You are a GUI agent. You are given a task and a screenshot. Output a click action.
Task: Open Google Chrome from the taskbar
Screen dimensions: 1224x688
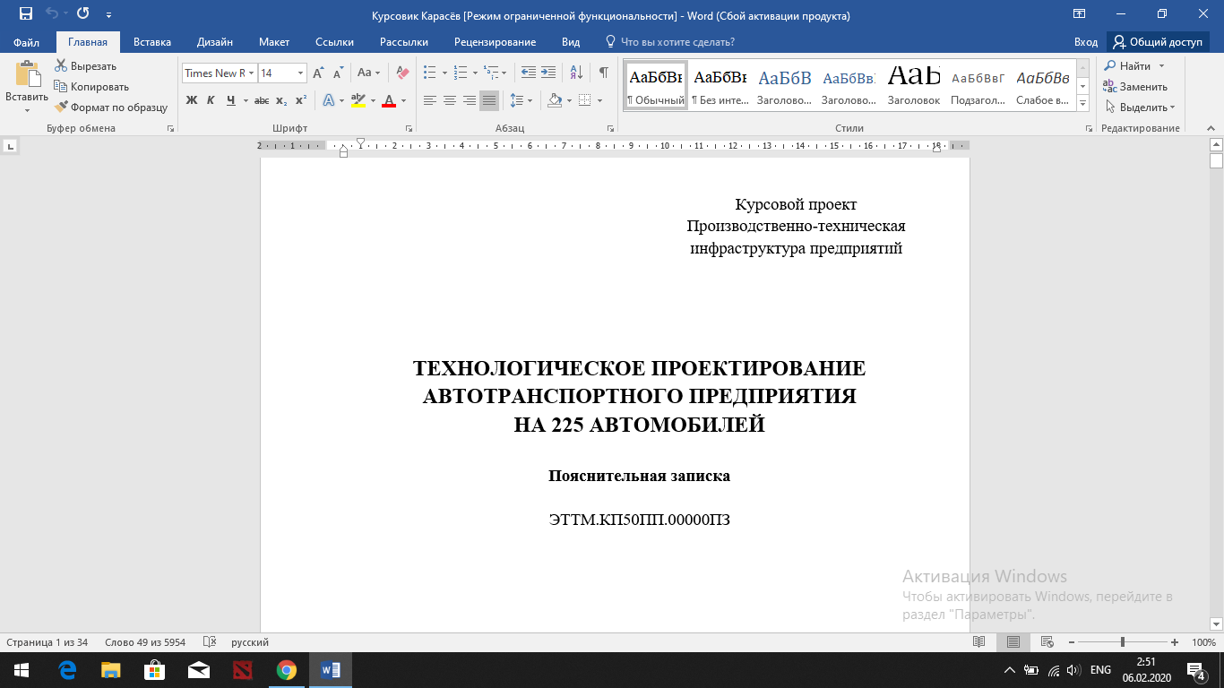click(286, 669)
